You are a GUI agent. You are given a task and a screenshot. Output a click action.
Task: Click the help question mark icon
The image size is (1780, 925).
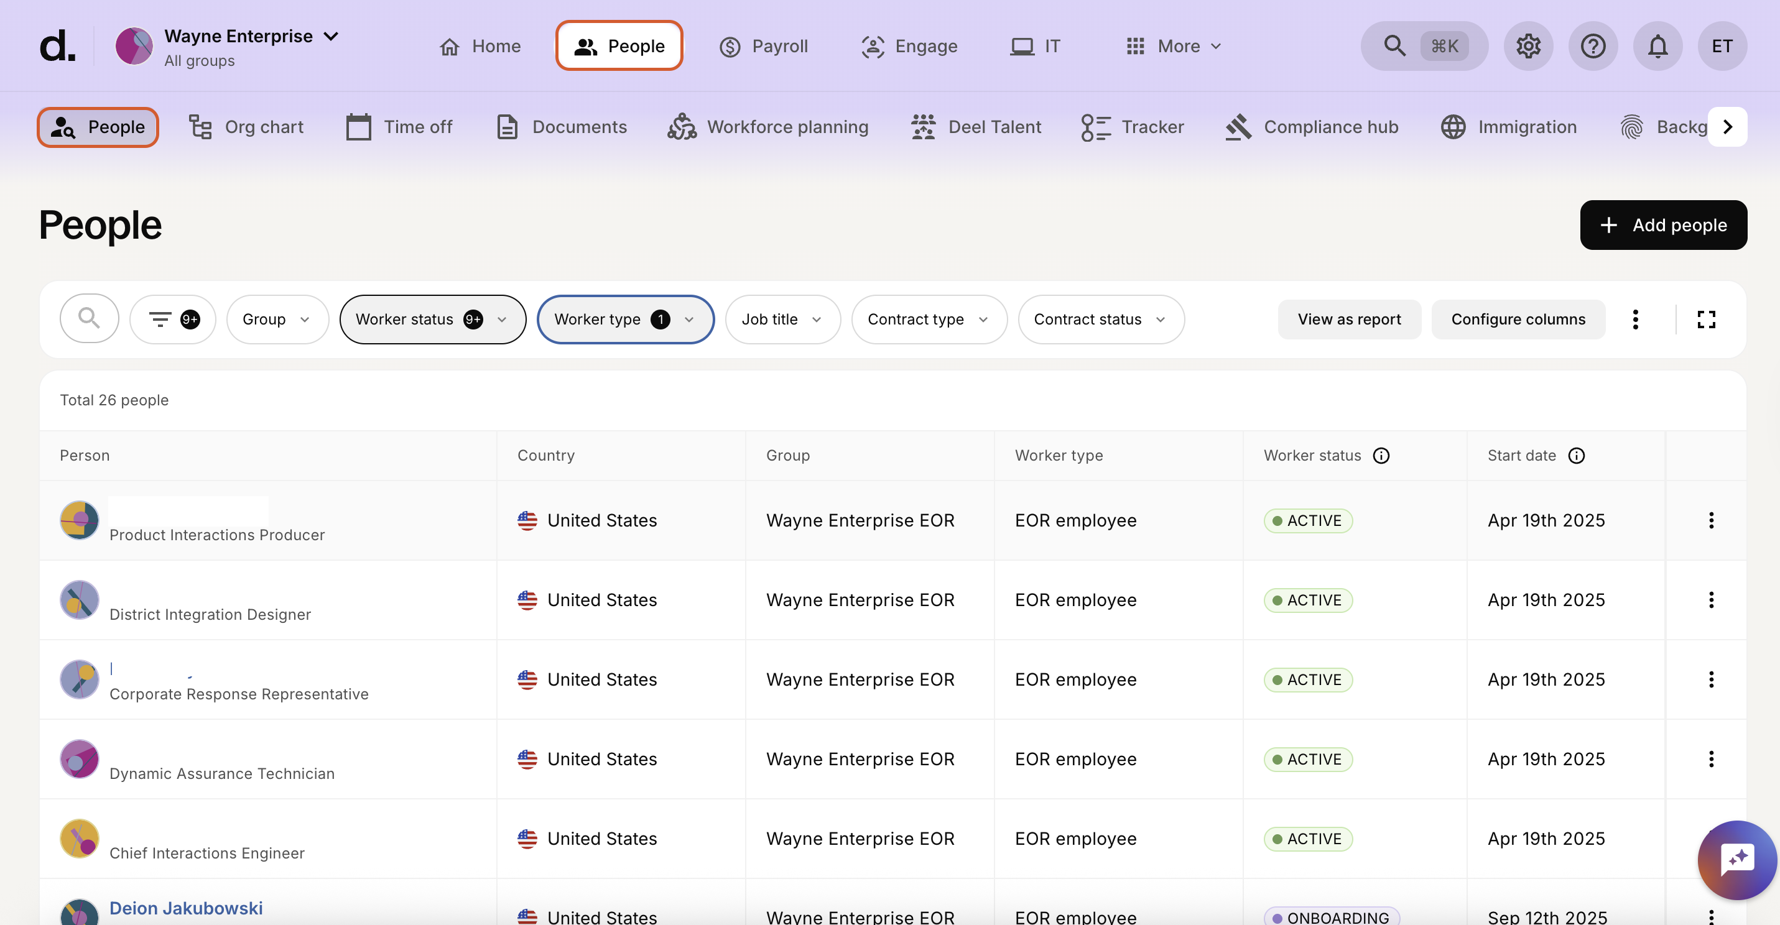pos(1593,46)
